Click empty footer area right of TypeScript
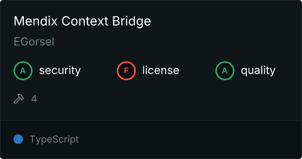The image size is (302, 159). point(191,140)
